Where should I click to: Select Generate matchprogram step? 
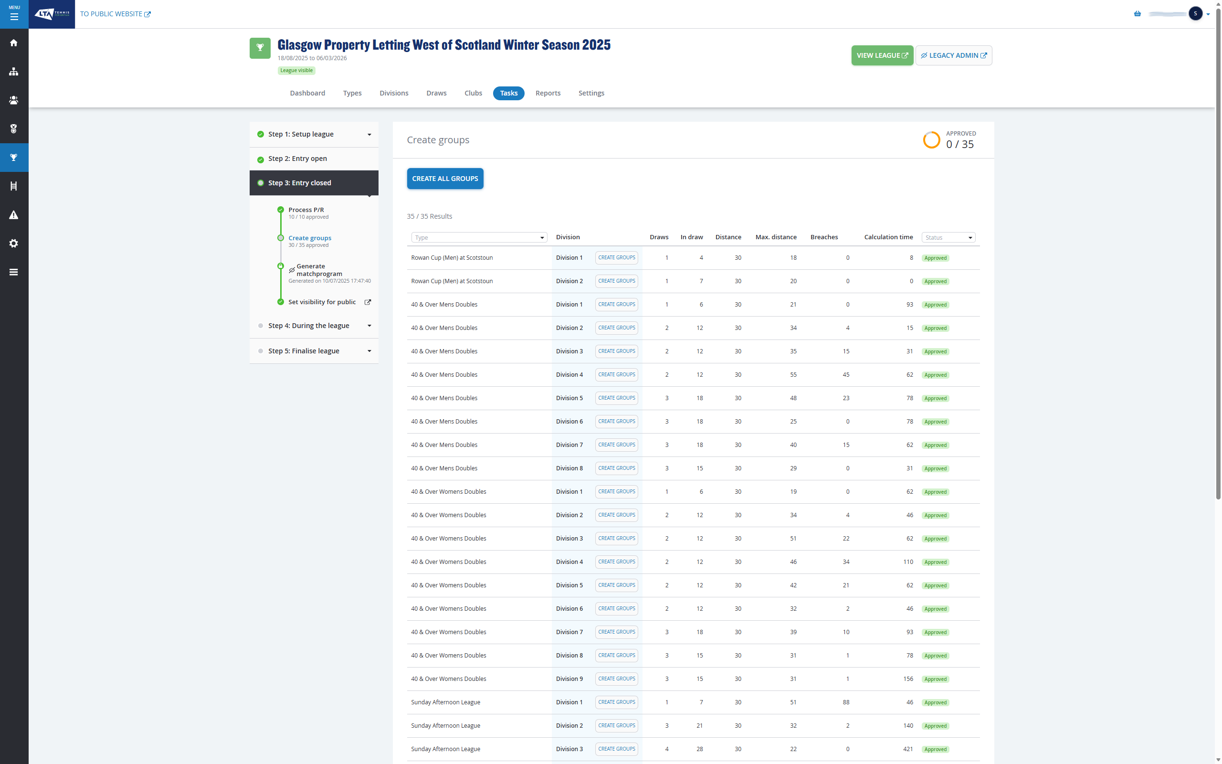pos(319,270)
